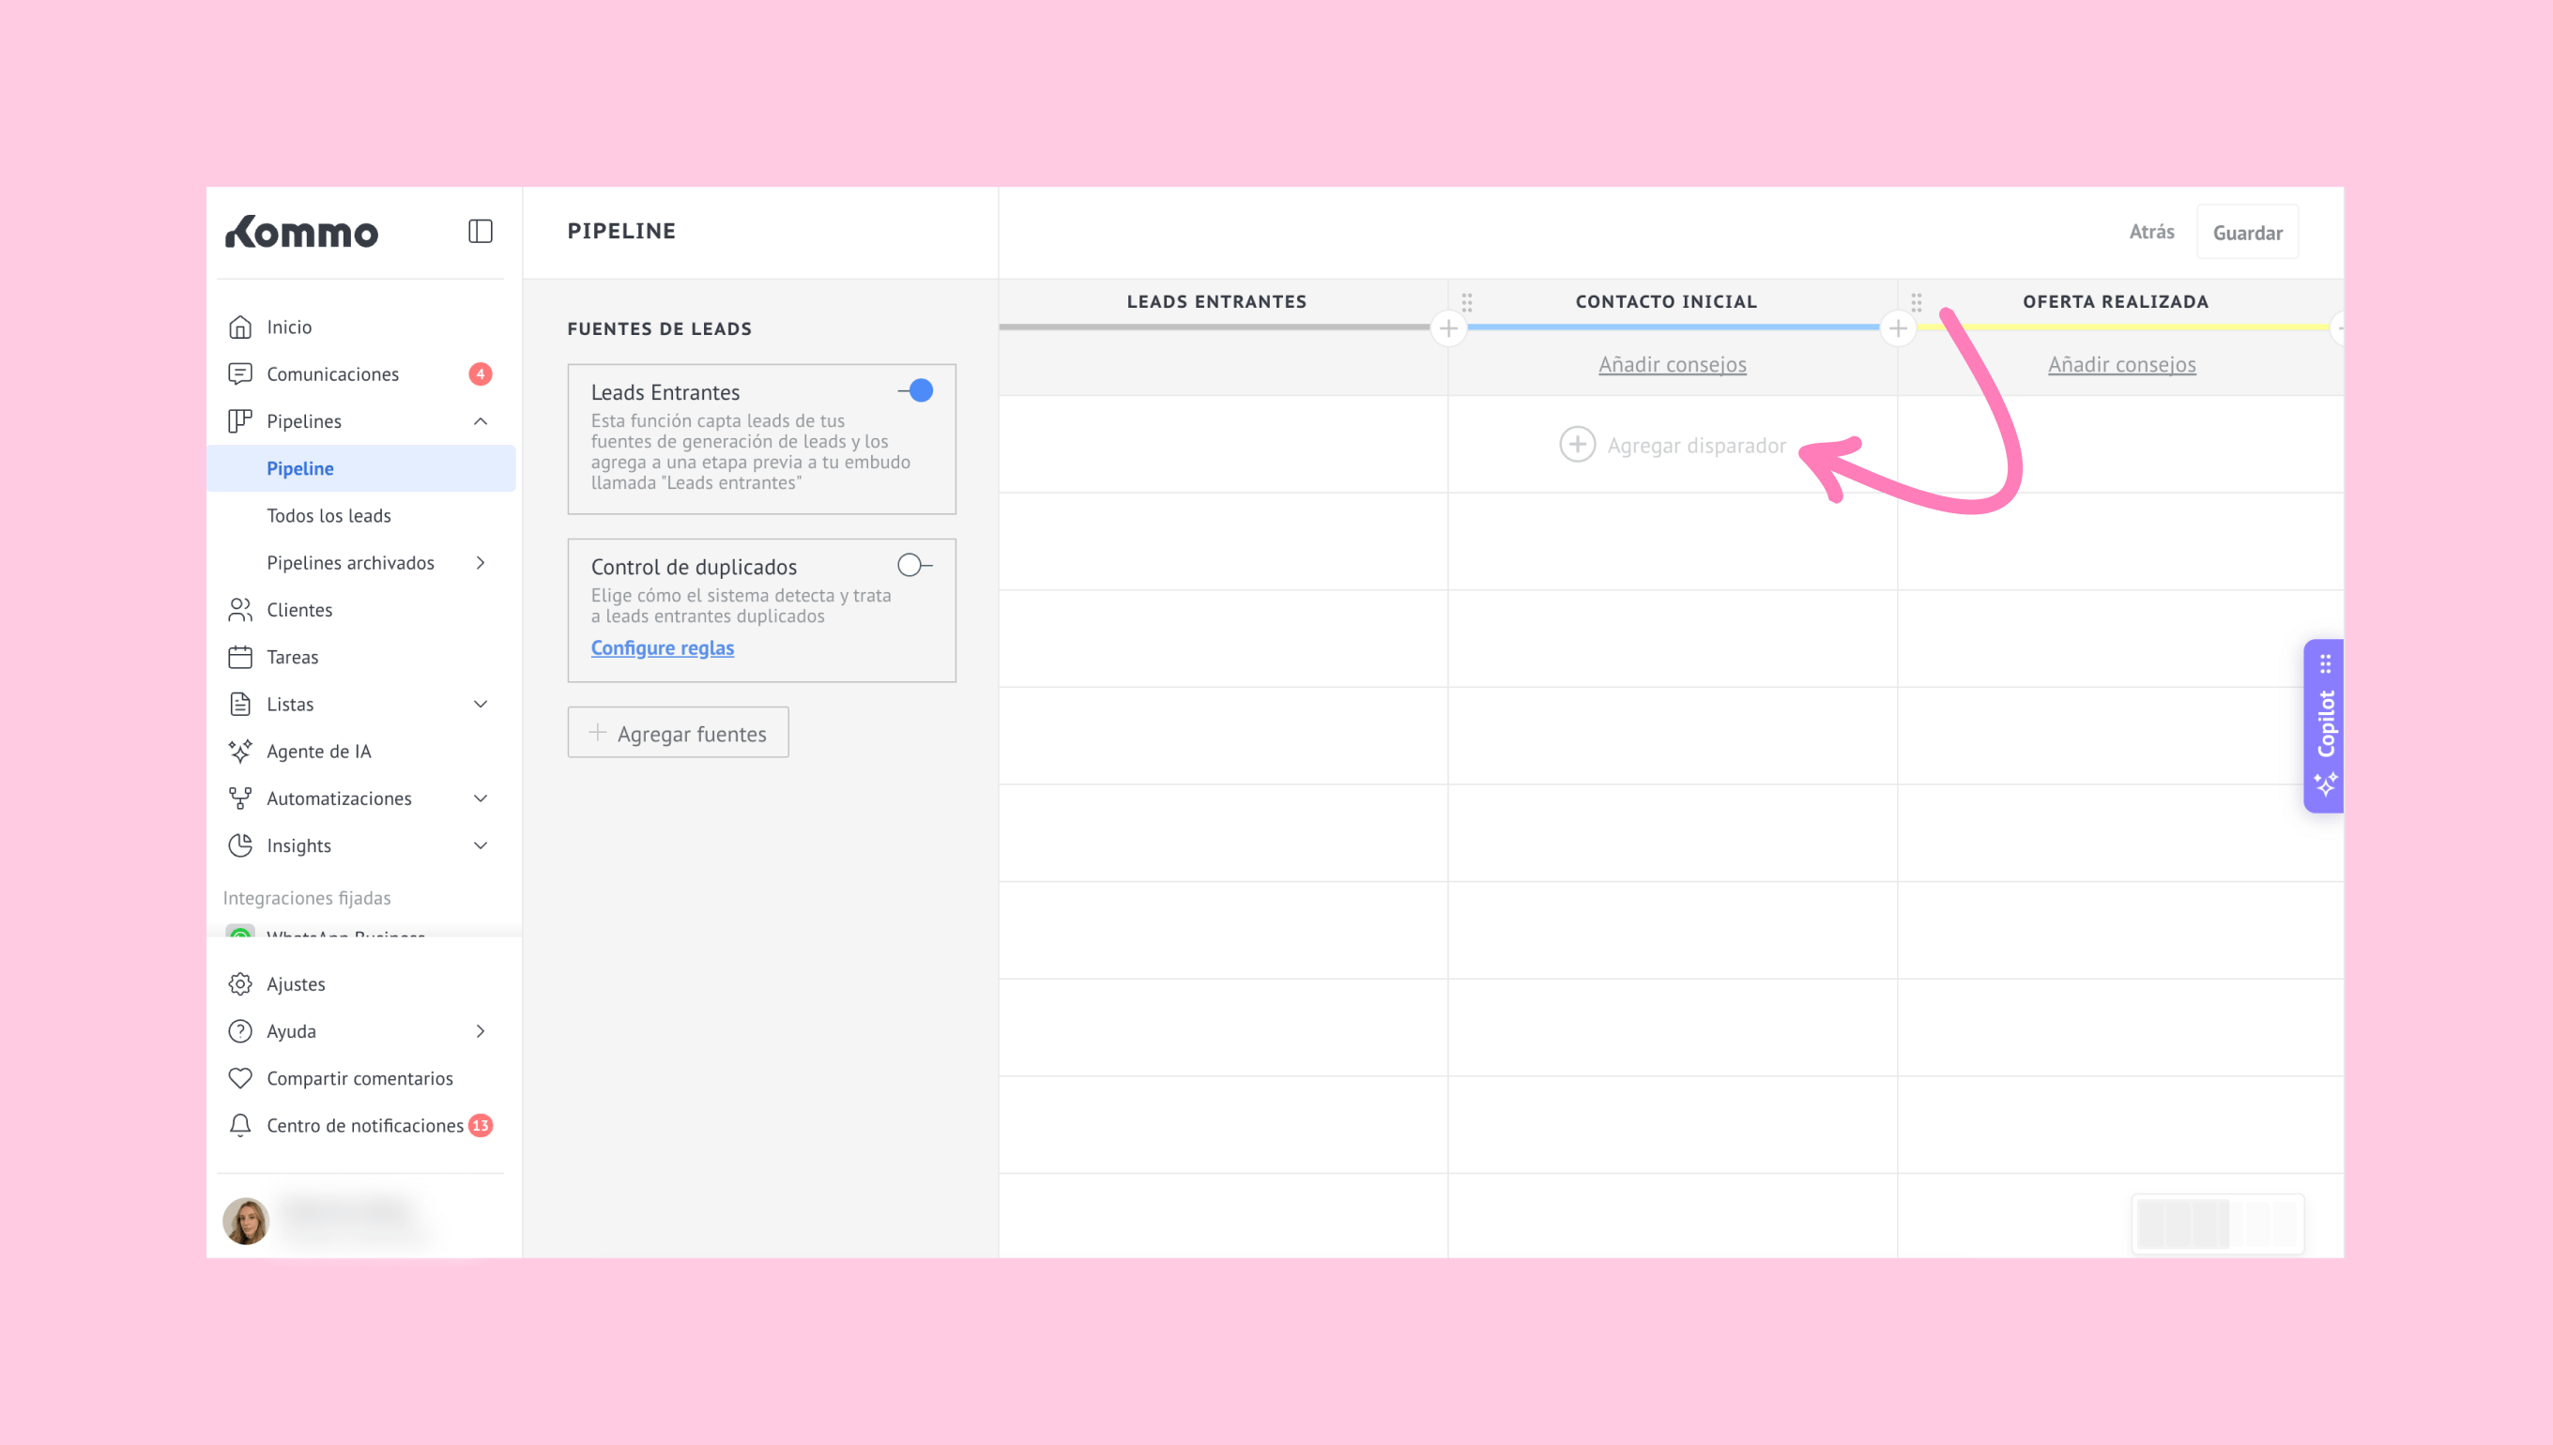Open Pipelines archivados menu item
Image resolution: width=2553 pixels, height=1445 pixels.
click(x=350, y=563)
